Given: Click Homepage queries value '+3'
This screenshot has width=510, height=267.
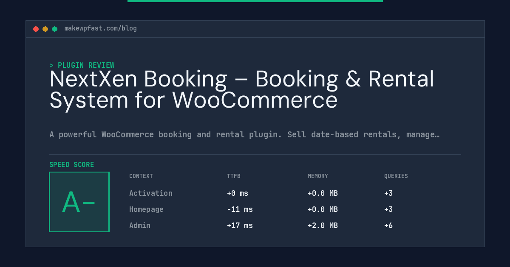Looking at the screenshot, I should coord(388,209).
